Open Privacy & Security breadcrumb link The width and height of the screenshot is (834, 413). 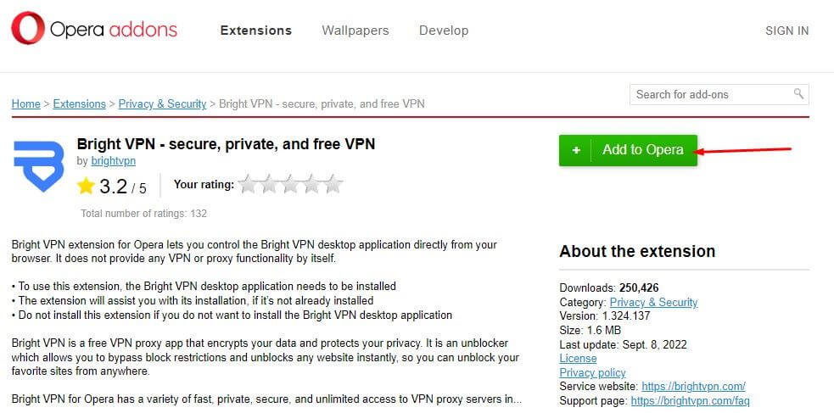point(162,103)
